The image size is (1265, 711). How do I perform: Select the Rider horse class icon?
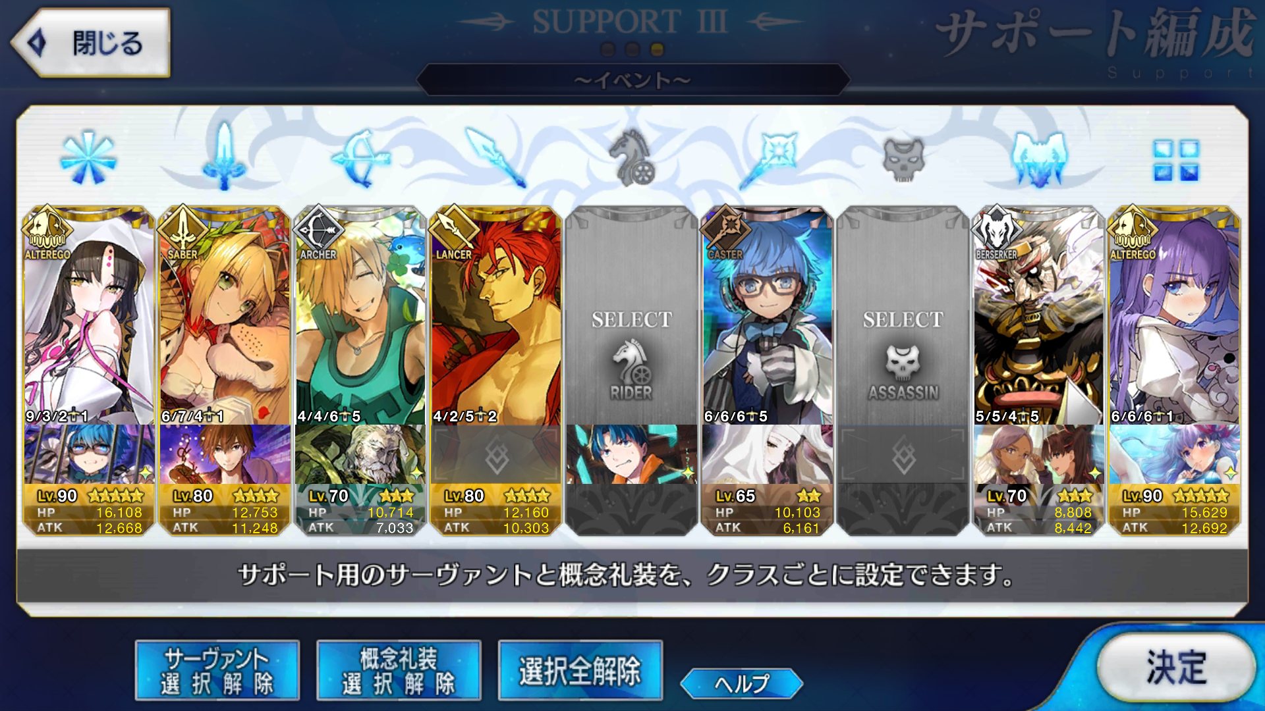pyautogui.click(x=632, y=157)
